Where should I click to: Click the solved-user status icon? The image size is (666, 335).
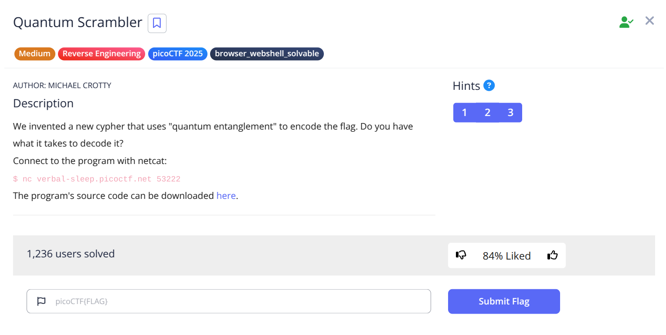626,22
